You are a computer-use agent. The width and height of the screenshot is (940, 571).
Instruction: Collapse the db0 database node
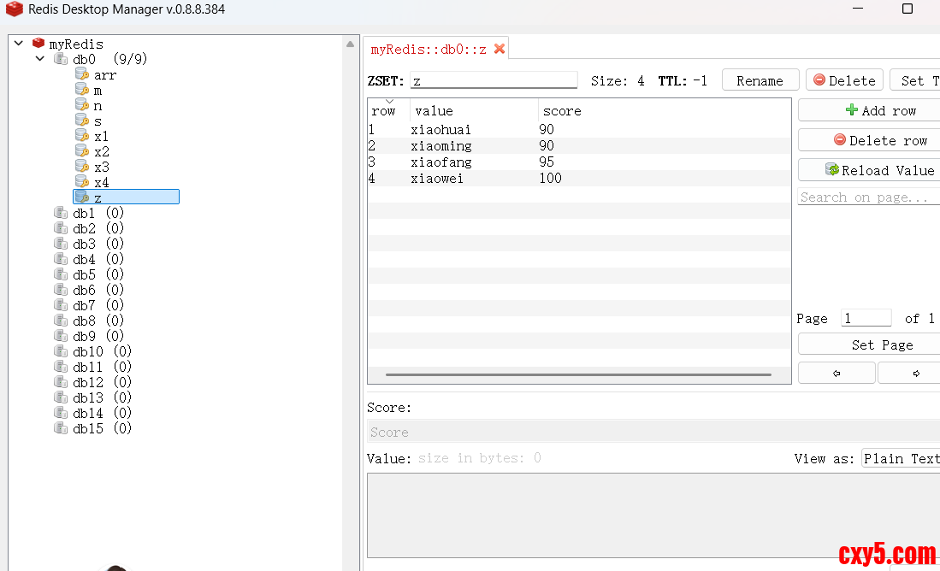pos(40,59)
